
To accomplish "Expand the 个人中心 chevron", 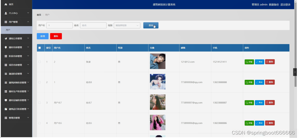I will tap(28, 13).
